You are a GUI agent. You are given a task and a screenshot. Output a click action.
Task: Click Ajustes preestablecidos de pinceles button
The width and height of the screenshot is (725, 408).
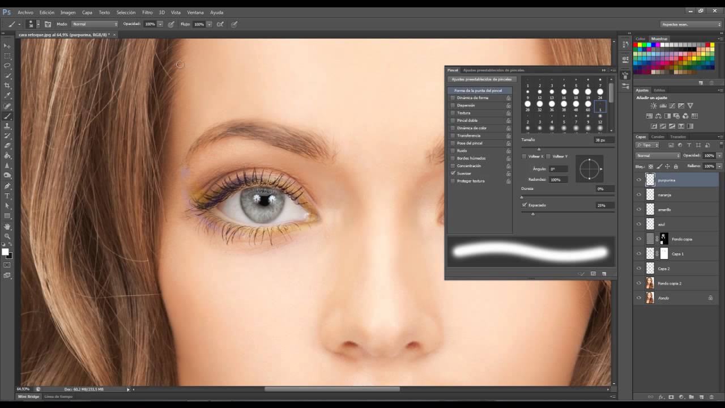481,79
